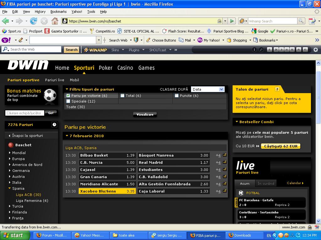Open the Pariuri live subtab

point(55,80)
